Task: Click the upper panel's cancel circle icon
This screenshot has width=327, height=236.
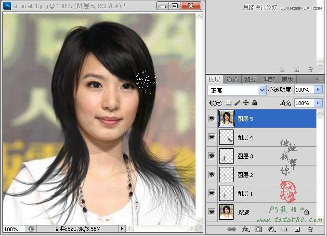Action: 282,70
